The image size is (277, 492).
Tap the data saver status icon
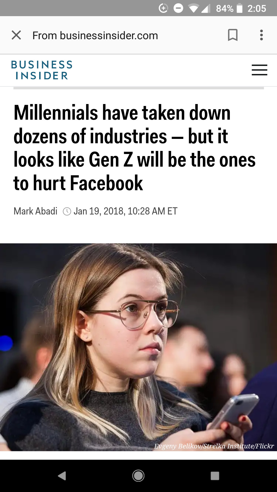click(163, 8)
